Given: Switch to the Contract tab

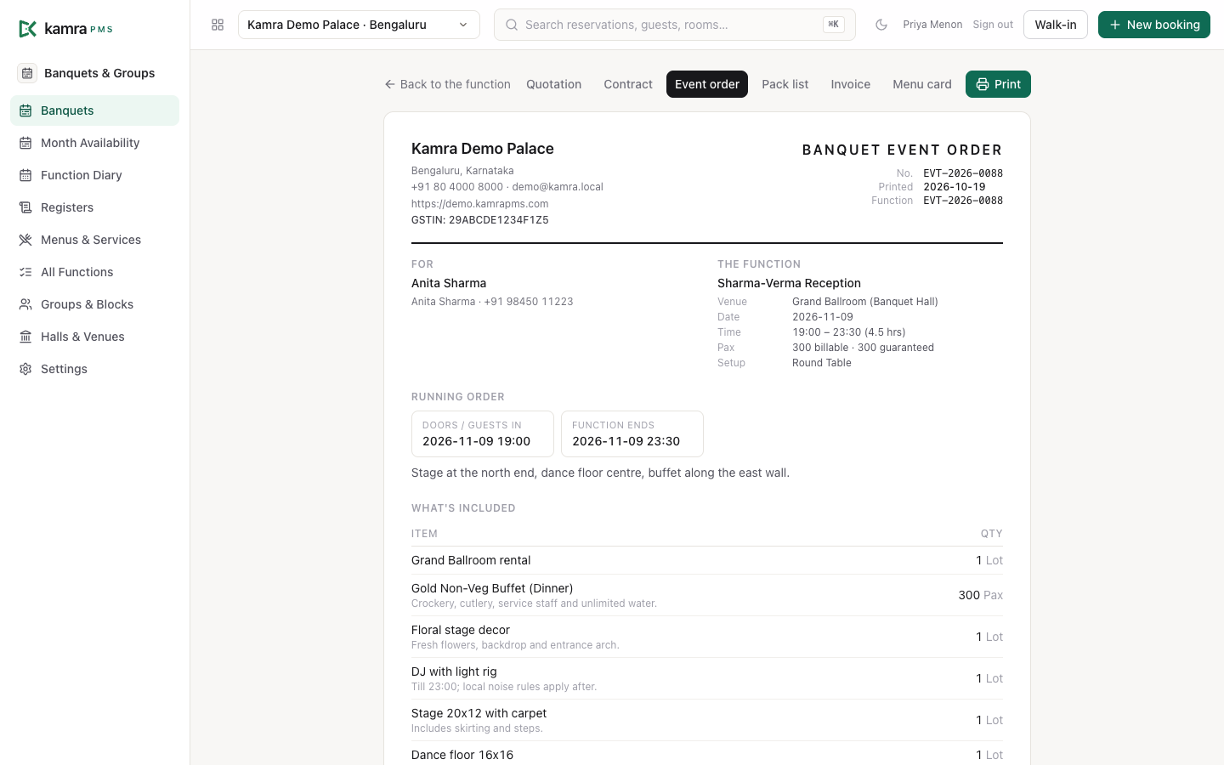Looking at the screenshot, I should (628, 84).
